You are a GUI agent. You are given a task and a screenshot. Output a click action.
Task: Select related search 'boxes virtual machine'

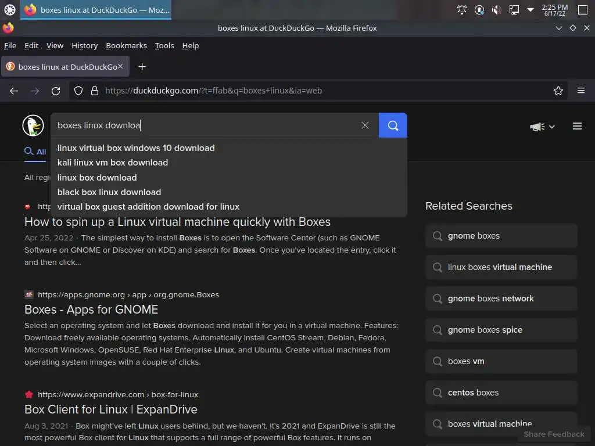coord(501,424)
